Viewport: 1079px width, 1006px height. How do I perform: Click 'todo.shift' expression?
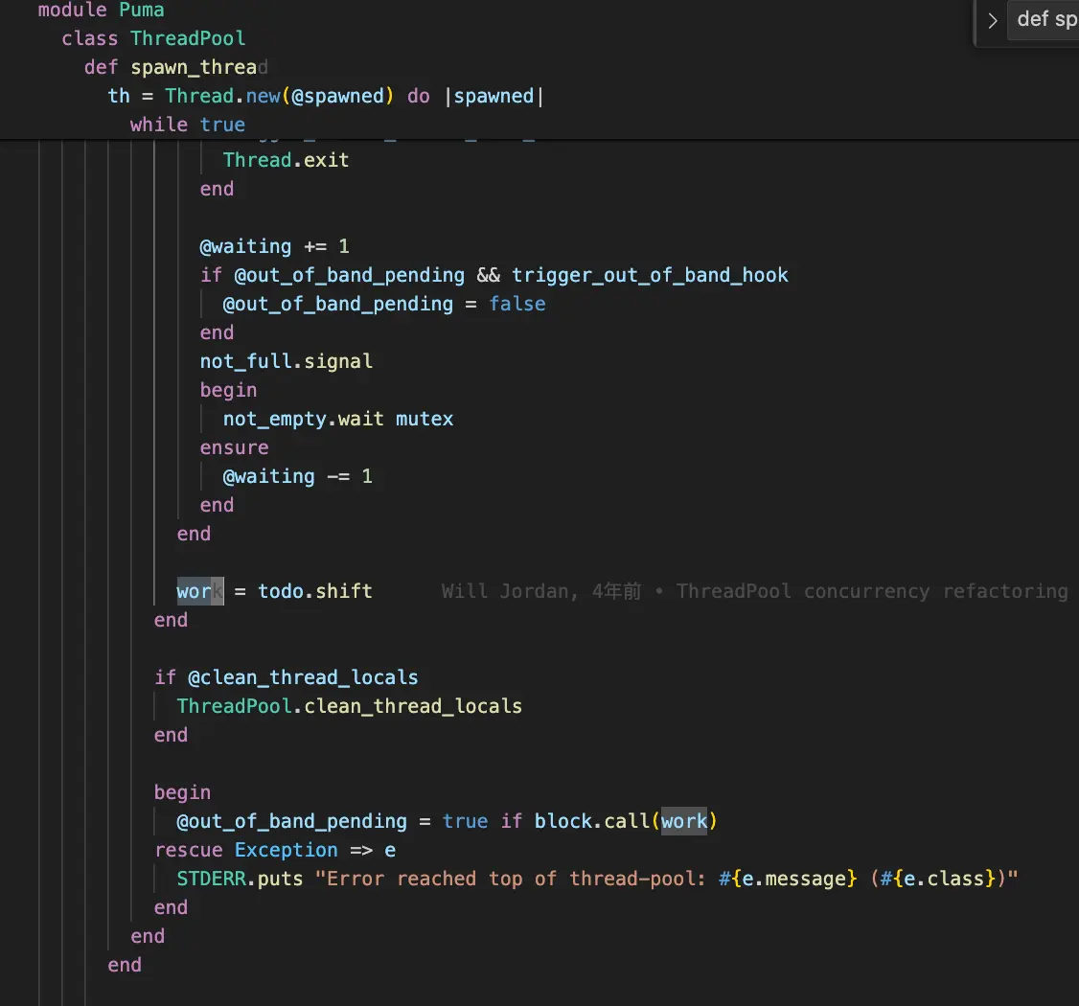[x=315, y=591]
